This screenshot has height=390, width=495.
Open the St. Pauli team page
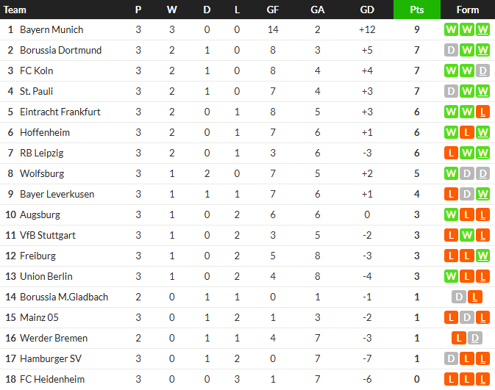tap(36, 92)
